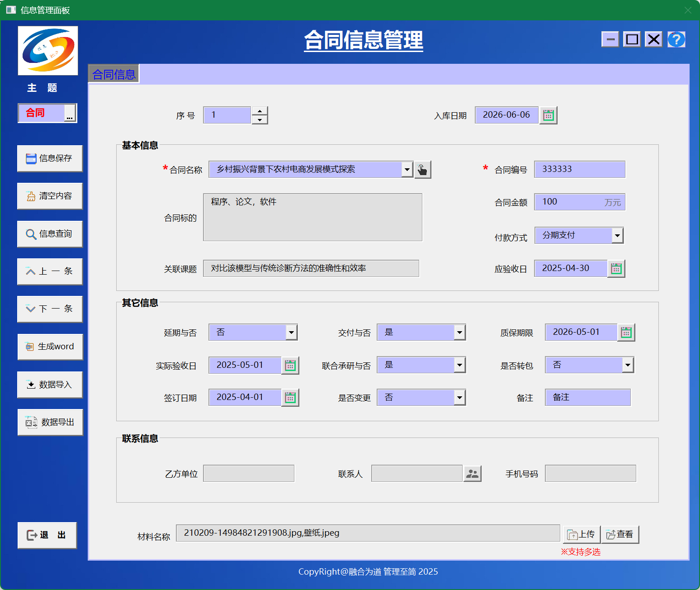Click the 材料名称 file name field
Viewport: 700px width, 590px height.
click(368, 533)
